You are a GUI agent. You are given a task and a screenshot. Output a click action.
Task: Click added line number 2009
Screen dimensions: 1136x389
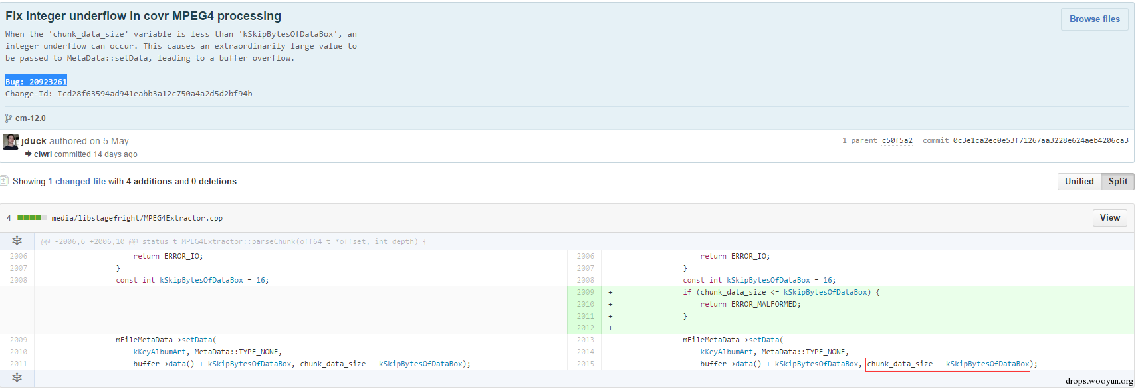585,292
